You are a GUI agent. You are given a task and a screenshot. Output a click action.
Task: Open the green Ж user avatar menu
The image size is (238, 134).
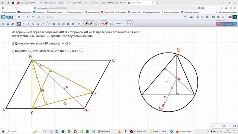click(235, 17)
